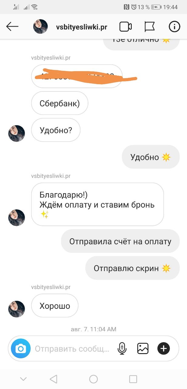The image size is (187, 389).
Task: Open the blue camera button in message bar
Action: point(21,349)
